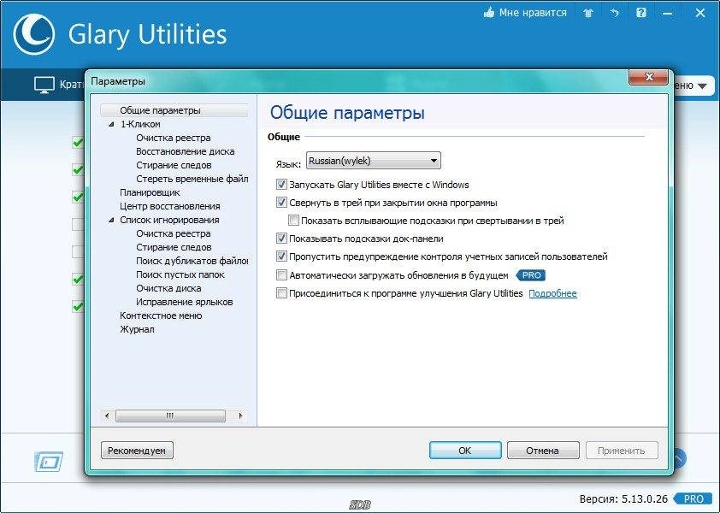Click the PRO badge next to the version number
Screen dimensions: 720x513
[x=693, y=498]
